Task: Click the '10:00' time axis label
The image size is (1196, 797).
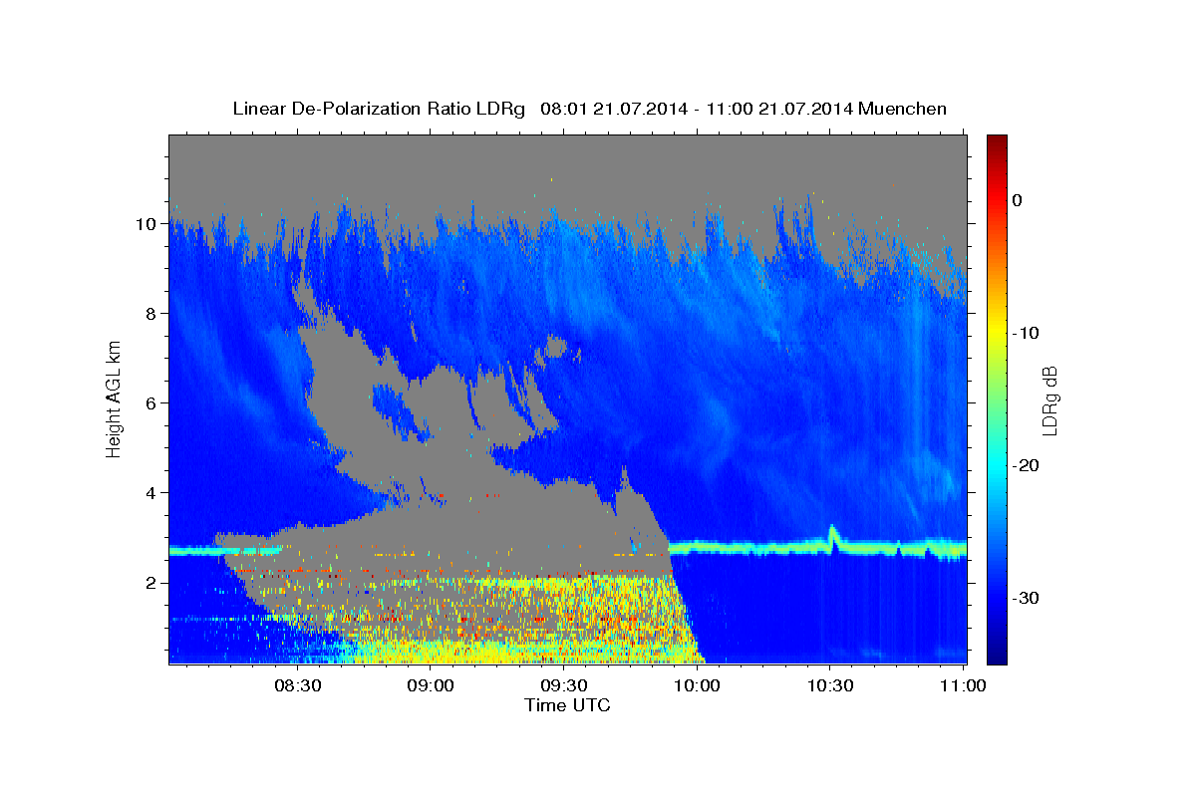Action: pyautogui.click(x=698, y=685)
